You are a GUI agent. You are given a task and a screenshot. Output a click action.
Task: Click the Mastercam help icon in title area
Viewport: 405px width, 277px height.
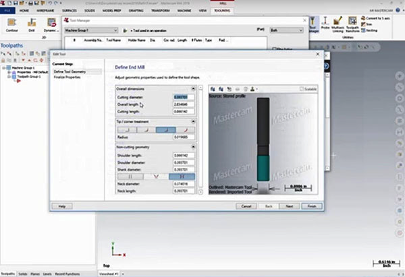click(398, 10)
